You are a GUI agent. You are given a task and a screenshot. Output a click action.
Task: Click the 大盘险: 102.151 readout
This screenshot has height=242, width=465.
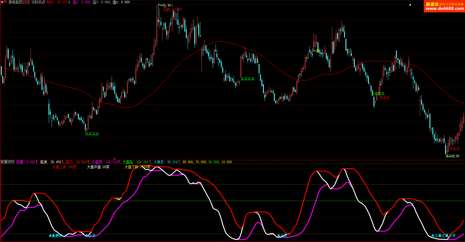pos(135,162)
